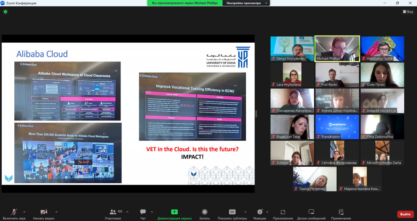Screen dimensions: 417x221
Task: Open the Вид view layout menu
Action: click(x=407, y=12)
